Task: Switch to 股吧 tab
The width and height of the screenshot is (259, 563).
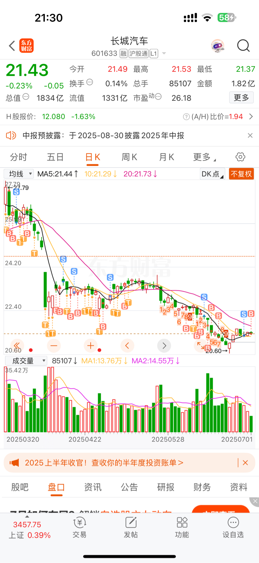Action: click(20, 487)
